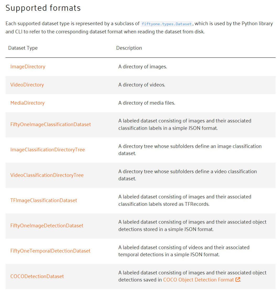The width and height of the screenshot is (279, 292).
Task: Click the Supported formats heading
Action: [43, 8]
